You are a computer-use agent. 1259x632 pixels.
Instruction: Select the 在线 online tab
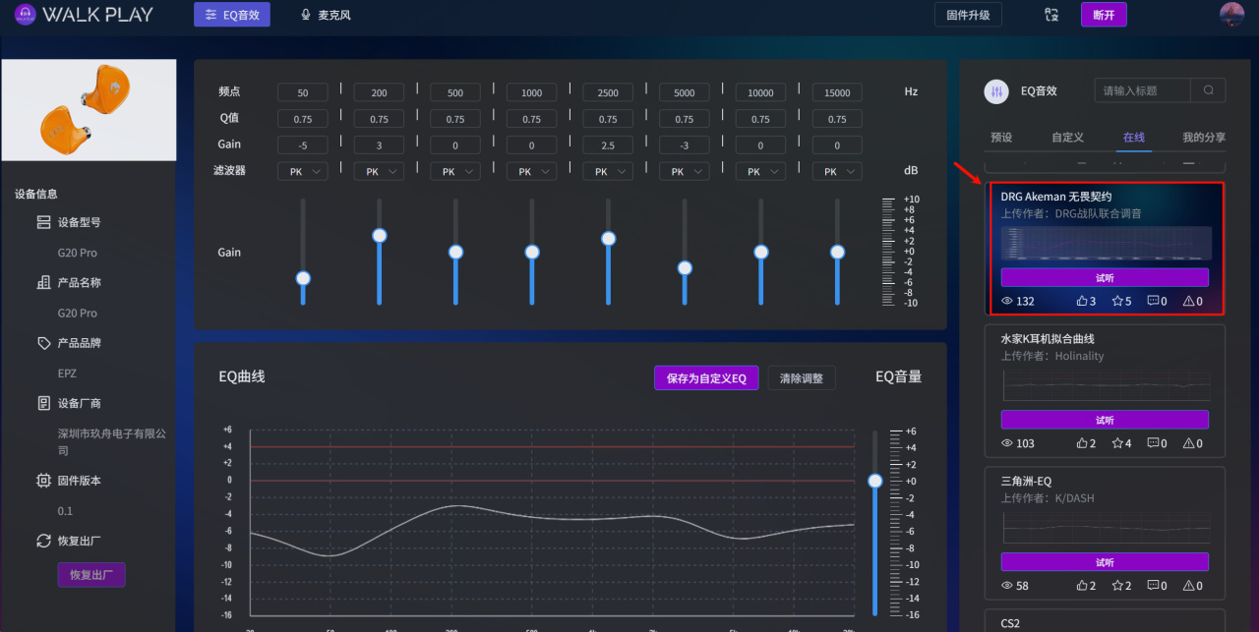pos(1134,138)
